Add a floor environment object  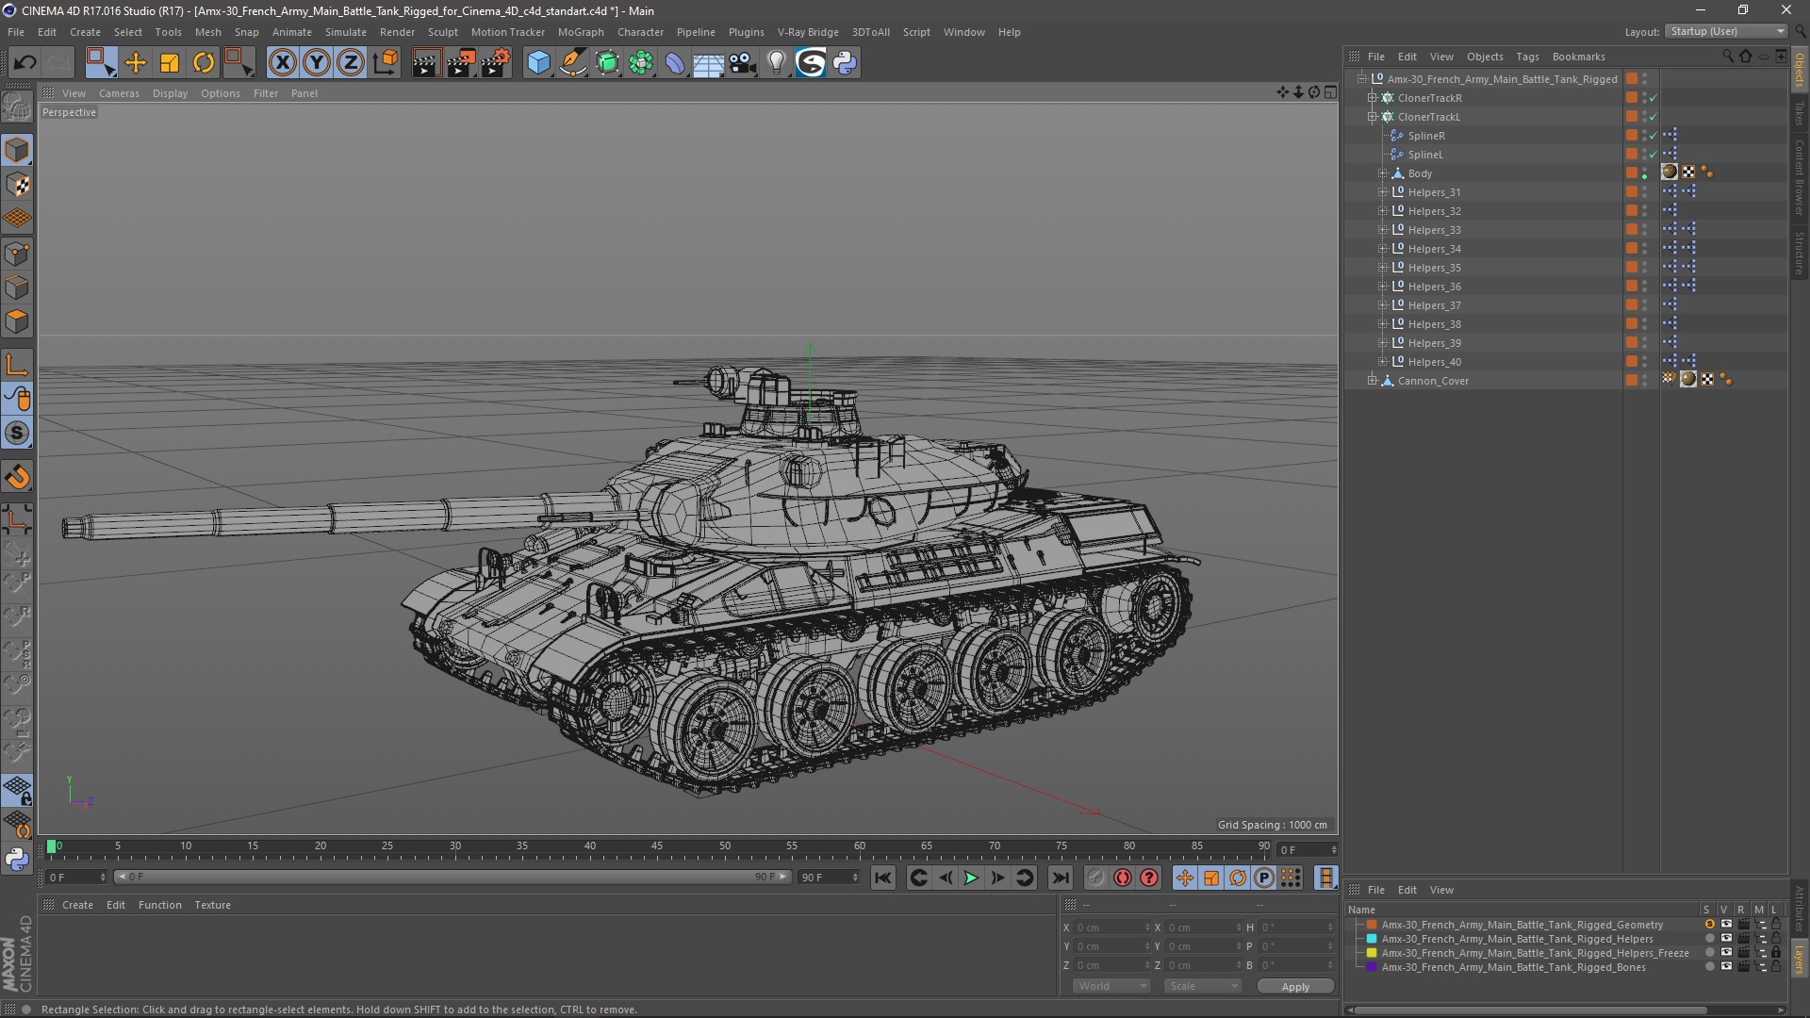709,63
